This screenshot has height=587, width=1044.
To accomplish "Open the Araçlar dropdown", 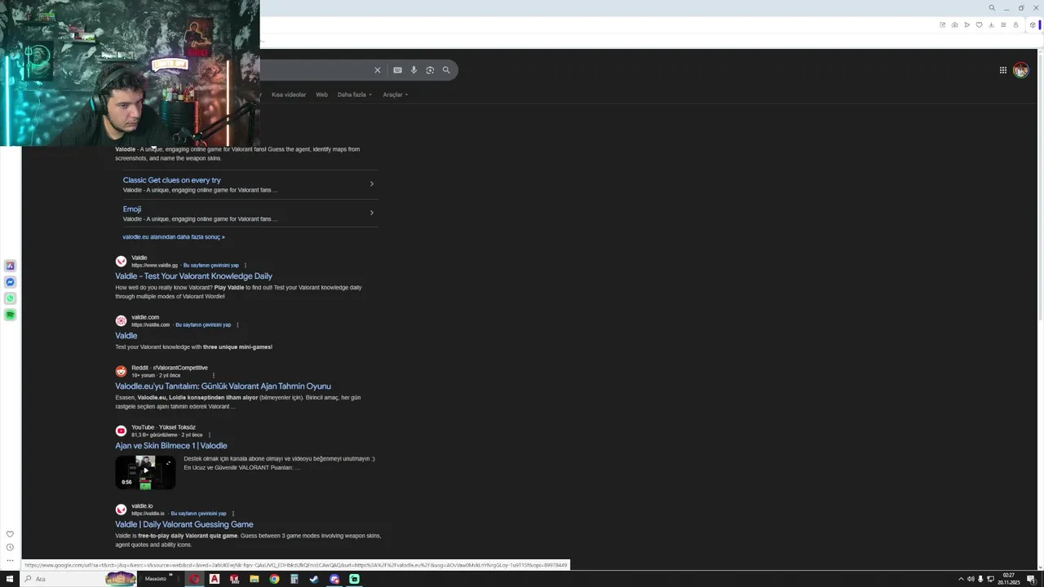I will point(396,95).
